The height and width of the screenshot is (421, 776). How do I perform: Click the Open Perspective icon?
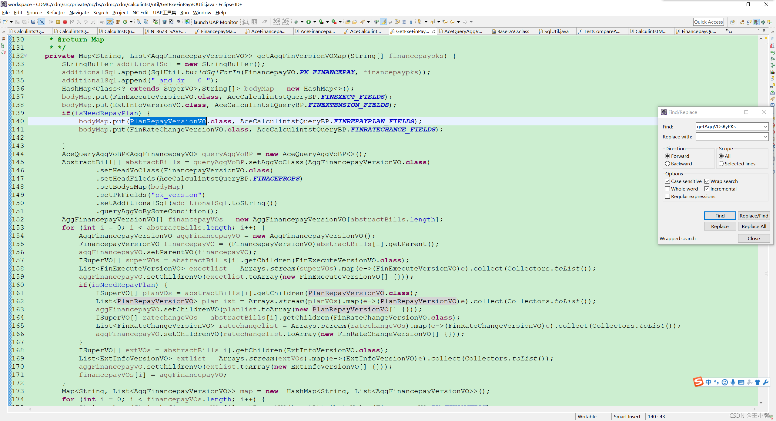click(732, 22)
